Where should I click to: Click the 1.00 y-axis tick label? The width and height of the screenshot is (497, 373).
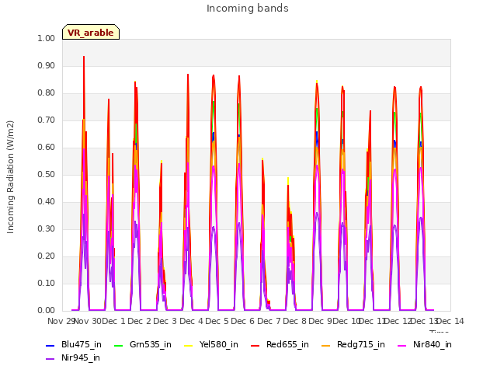47,38
